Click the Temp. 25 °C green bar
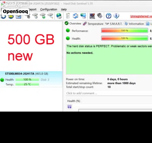Image resolution: width=152 pixels, height=143 pixels. click(27, 84)
